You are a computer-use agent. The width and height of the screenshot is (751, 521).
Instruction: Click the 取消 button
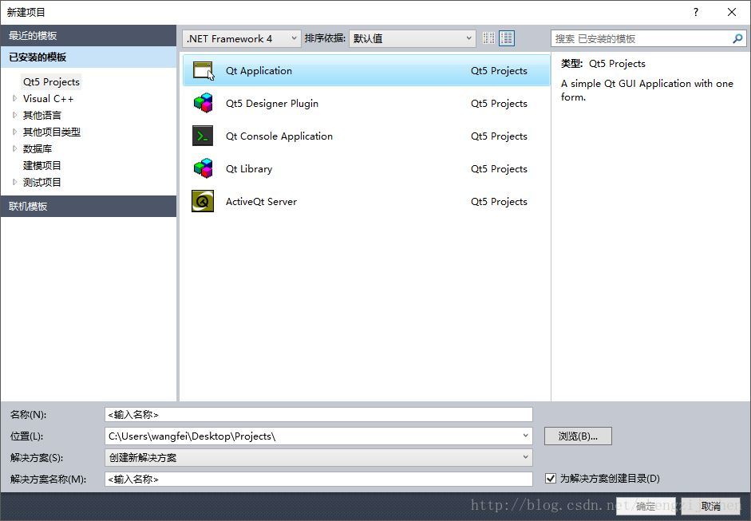711,506
